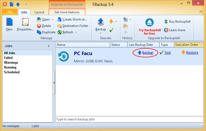Refresh the jobs list

click(65, 32)
